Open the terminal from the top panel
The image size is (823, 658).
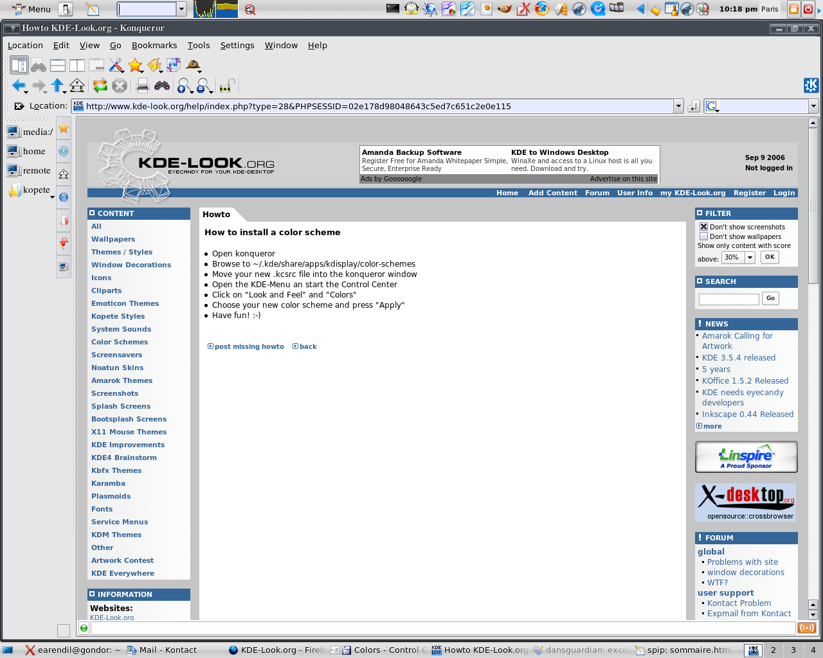point(393,9)
